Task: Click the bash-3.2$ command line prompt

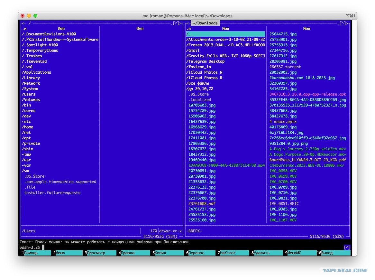Action: tap(30, 247)
